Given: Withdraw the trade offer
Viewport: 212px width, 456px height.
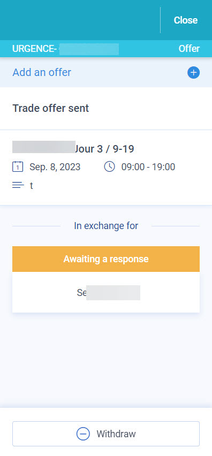Looking at the screenshot, I should coord(106,434).
